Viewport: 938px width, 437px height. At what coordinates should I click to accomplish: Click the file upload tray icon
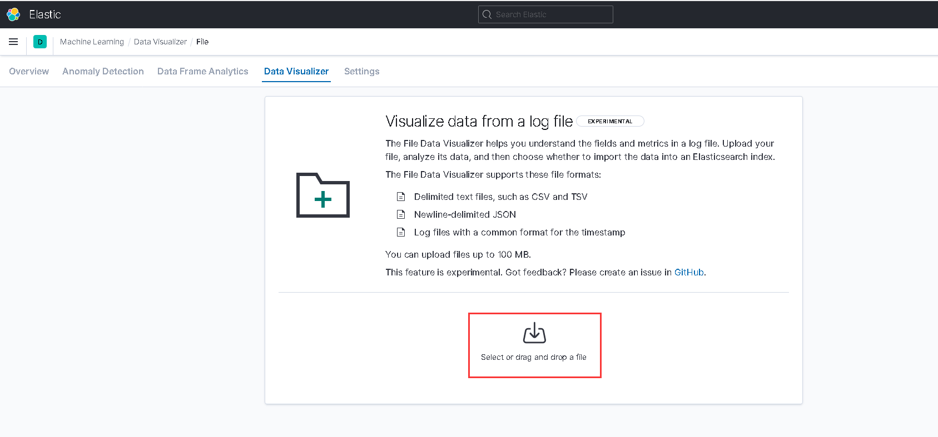point(534,333)
